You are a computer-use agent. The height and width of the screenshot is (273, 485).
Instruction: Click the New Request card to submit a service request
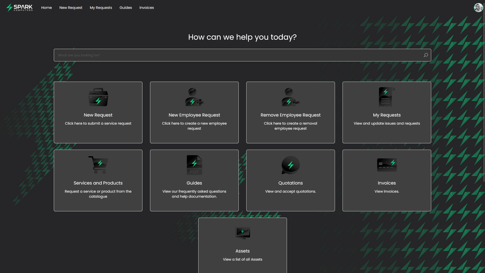pyautogui.click(x=98, y=112)
